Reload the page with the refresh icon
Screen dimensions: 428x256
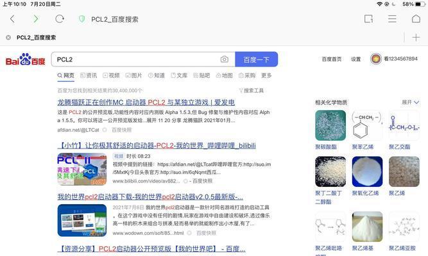[x=60, y=19]
